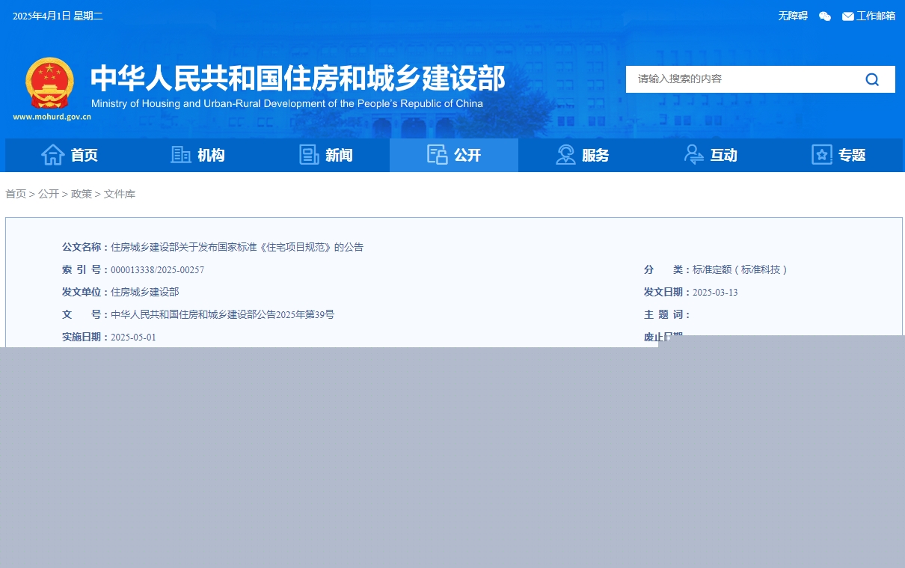This screenshot has height=568, width=905.
Task: Click the envelope icon beside 工作邮箱
Action: click(x=848, y=16)
